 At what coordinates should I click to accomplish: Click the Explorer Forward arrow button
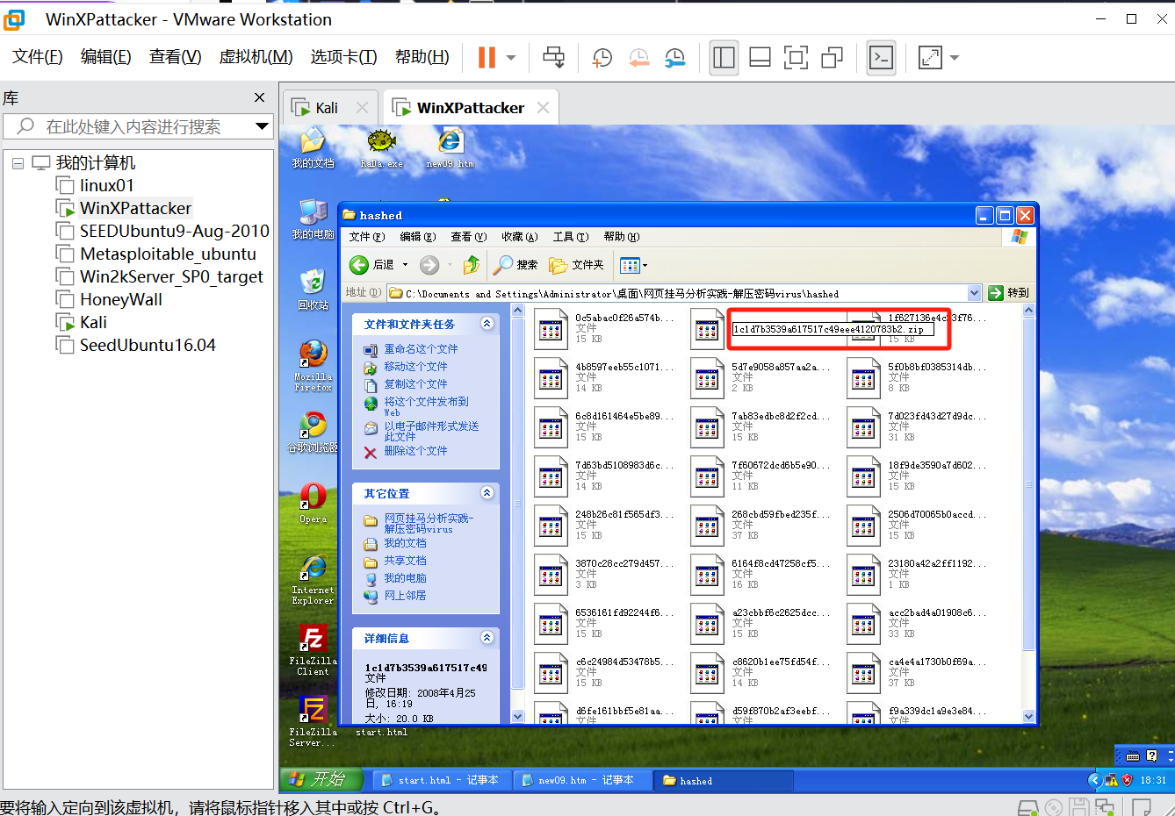tap(429, 265)
